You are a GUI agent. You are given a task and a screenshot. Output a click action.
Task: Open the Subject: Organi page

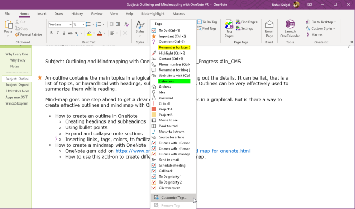[x=17, y=85]
